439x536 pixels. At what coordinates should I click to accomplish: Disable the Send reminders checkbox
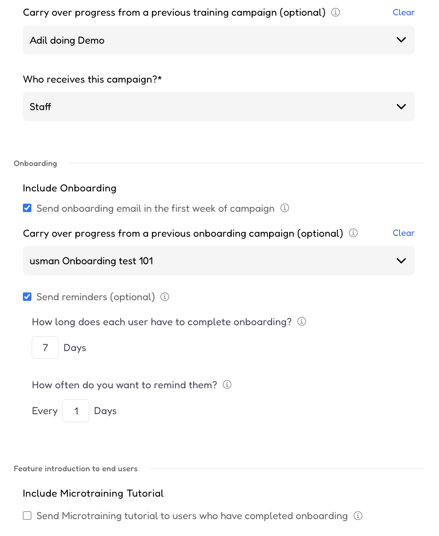coord(27,296)
